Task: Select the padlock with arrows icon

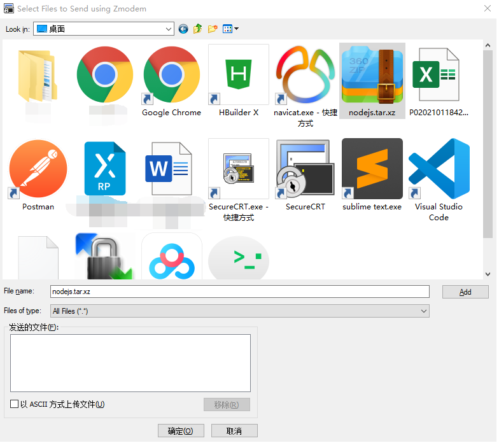Action: (x=104, y=256)
